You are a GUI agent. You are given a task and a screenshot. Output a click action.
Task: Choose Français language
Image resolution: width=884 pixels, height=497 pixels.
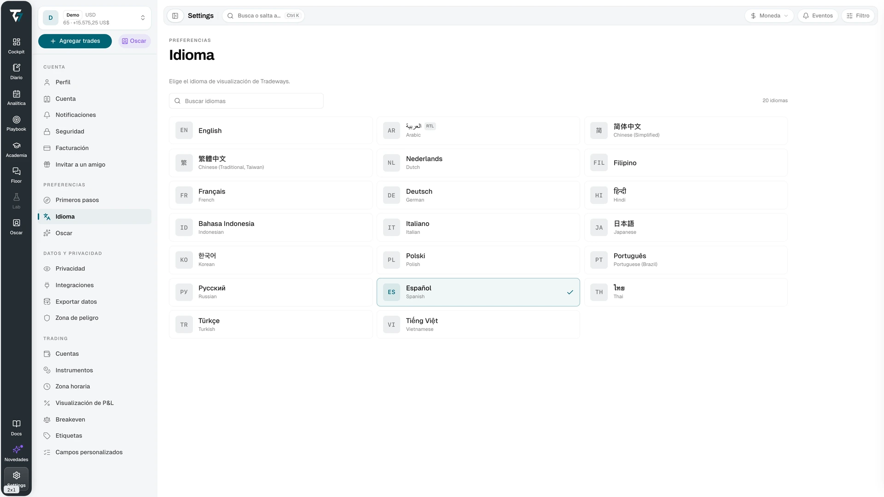(x=271, y=196)
